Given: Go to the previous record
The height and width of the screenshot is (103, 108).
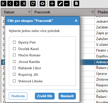Looking at the screenshot, I should [10, 4].
